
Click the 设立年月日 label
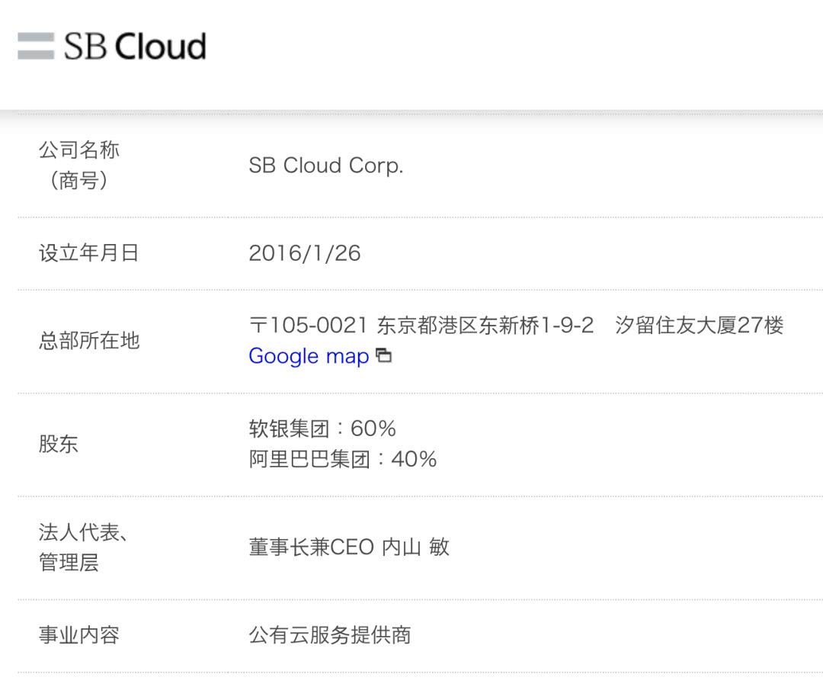[89, 253]
